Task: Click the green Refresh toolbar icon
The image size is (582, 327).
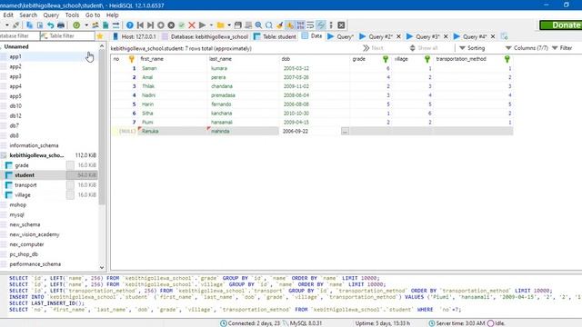Action: (76, 25)
